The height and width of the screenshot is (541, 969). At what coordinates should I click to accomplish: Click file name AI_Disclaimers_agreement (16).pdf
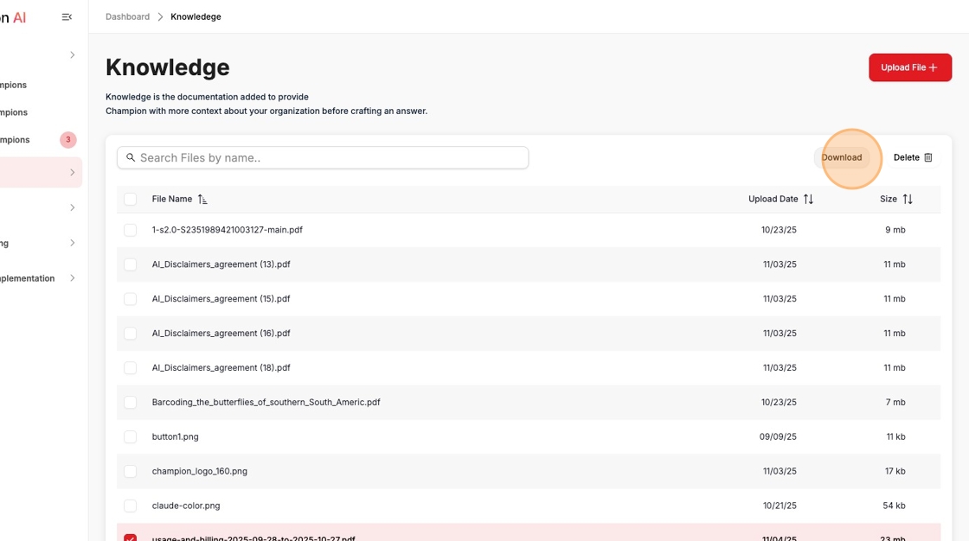[x=221, y=334]
